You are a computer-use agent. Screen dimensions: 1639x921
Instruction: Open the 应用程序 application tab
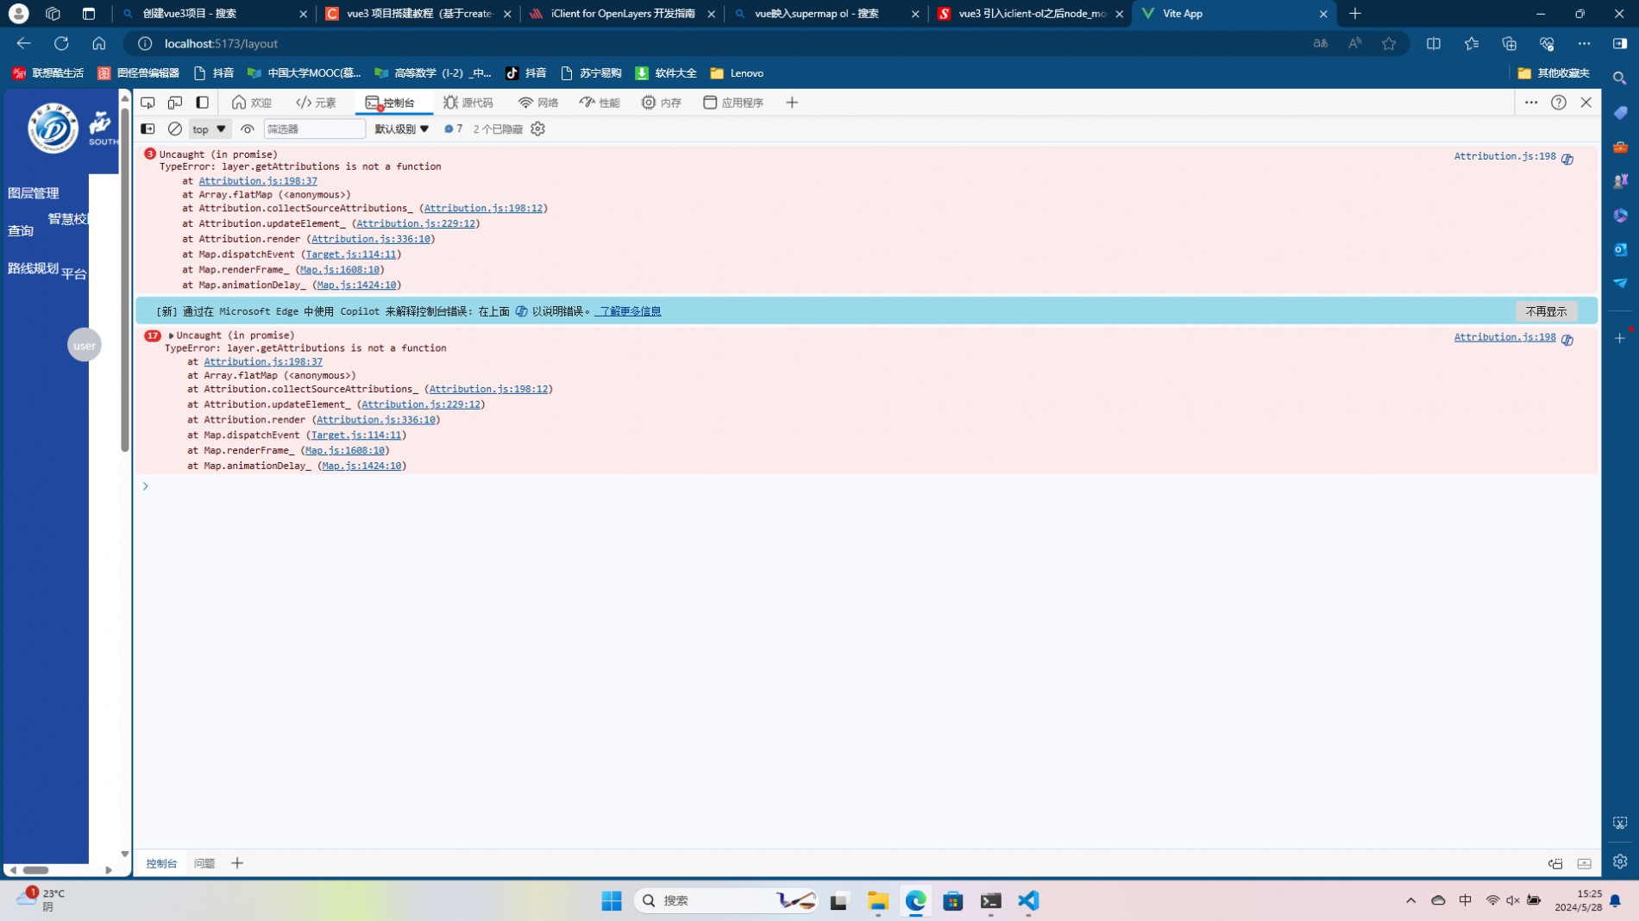(x=733, y=103)
